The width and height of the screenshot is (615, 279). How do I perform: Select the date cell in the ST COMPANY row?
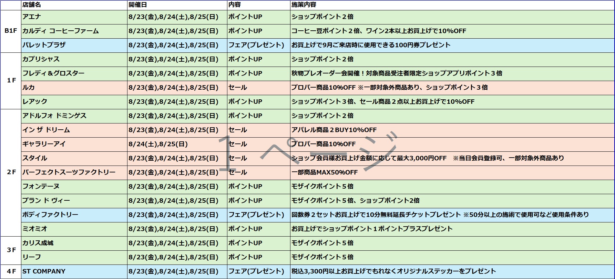tap(177, 271)
